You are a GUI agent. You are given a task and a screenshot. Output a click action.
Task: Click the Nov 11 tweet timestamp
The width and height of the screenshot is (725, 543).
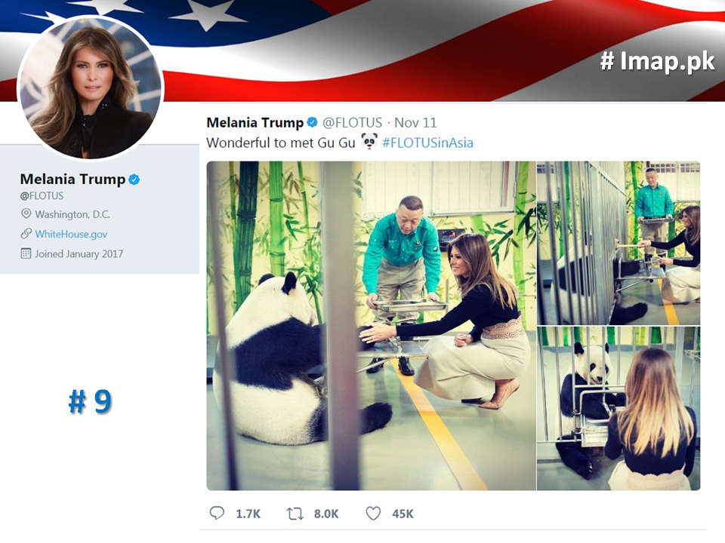pos(415,123)
